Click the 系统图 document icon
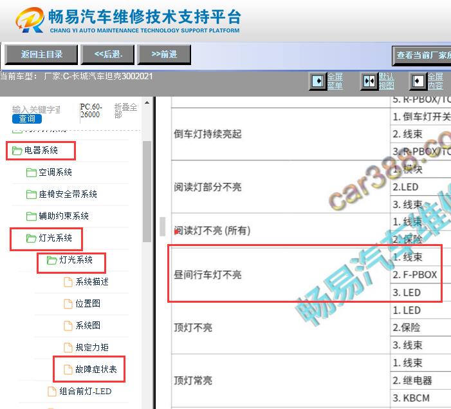Image resolution: width=451 pixels, height=409 pixels. tap(68, 325)
